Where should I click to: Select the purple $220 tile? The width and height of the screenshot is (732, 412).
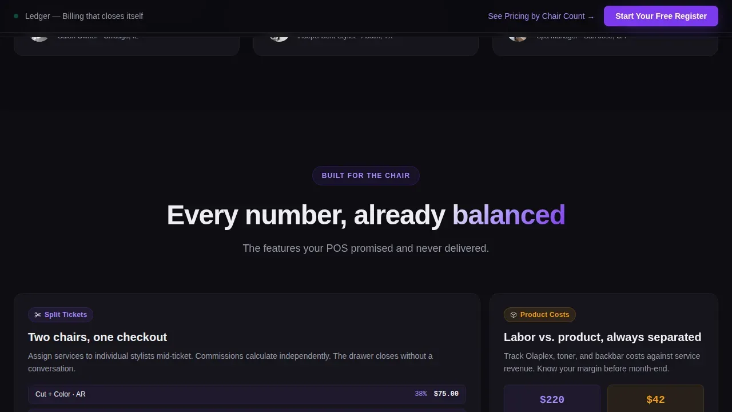[x=552, y=399]
